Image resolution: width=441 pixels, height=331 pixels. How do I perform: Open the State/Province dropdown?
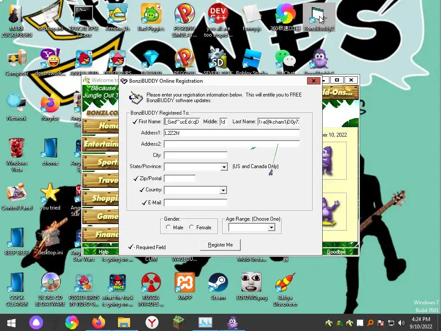pyautogui.click(x=224, y=167)
